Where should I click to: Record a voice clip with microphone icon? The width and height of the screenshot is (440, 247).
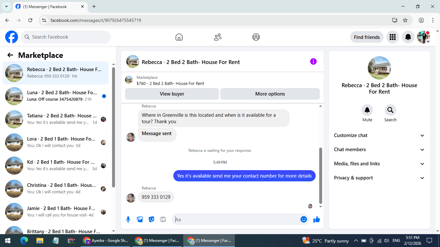point(128,219)
